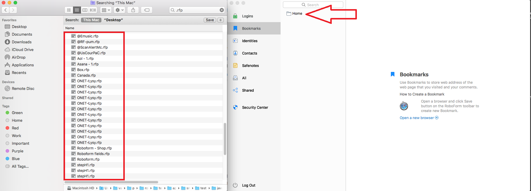
Task: Select the @RF-pum.rfp file
Action: [88, 42]
